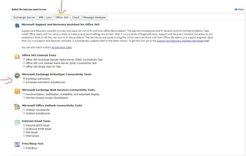
Task: Choose the Outbound SMTP Email test
Action: tap(24, 129)
